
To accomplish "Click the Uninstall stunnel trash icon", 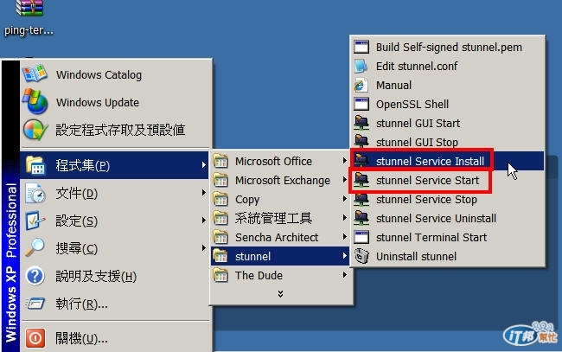I will (x=361, y=256).
